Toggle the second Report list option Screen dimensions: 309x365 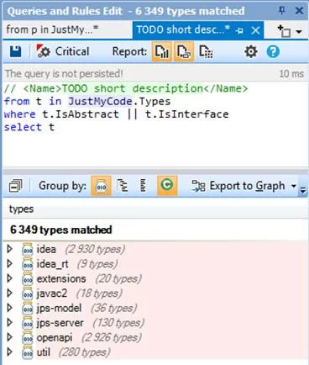click(x=184, y=51)
